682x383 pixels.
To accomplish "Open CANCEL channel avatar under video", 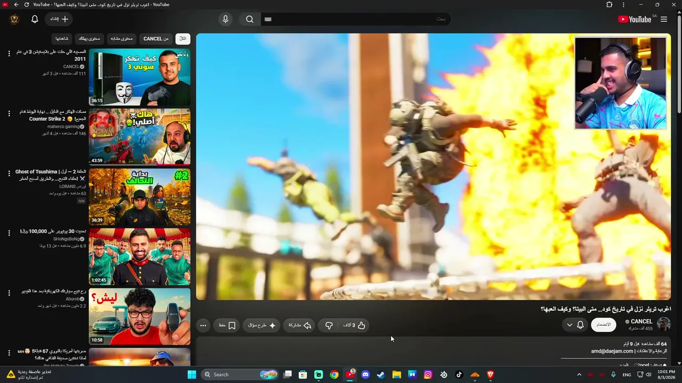I will click(664, 324).
